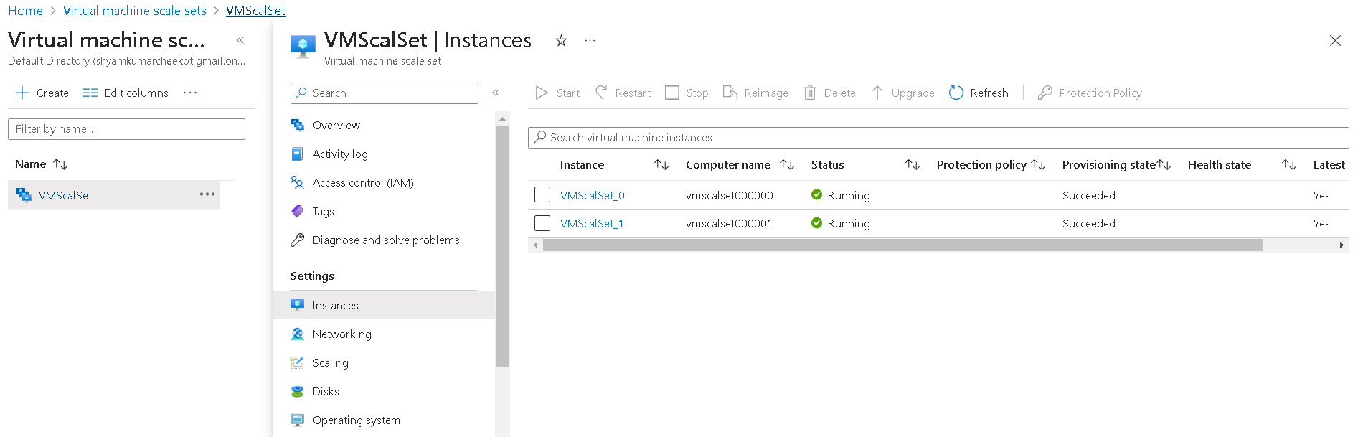
Task: Click the table scroll right arrow
Action: [1342, 245]
